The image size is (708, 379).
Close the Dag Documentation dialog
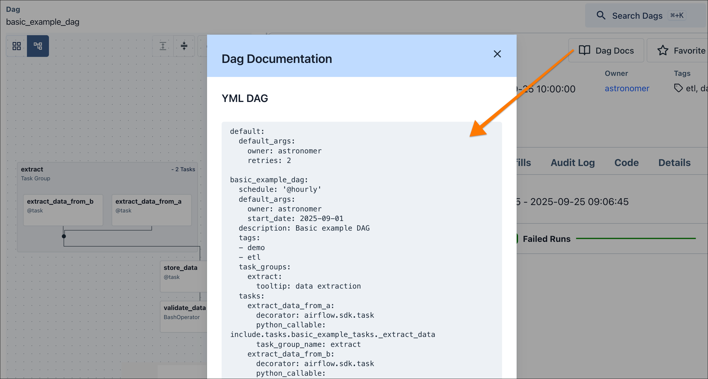click(x=497, y=54)
